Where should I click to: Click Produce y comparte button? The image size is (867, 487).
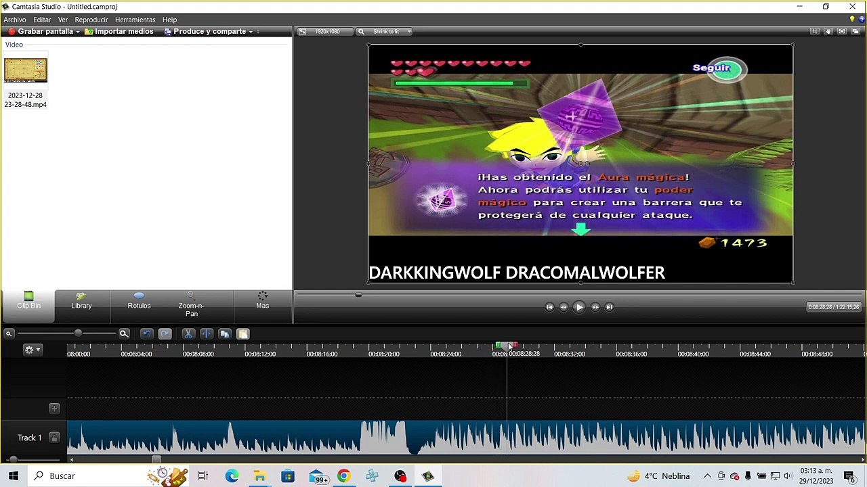pos(205,31)
